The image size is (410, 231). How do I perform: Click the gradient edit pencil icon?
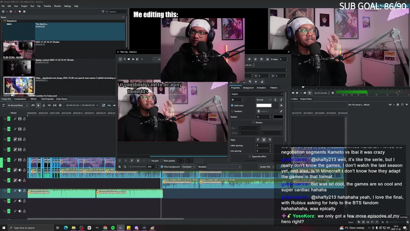pyautogui.click(x=281, y=111)
